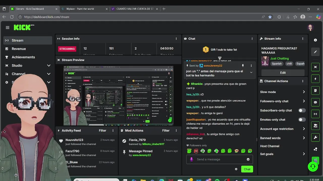Open the profile avatar in the header
The height and width of the screenshot is (181, 323).
[310, 28]
